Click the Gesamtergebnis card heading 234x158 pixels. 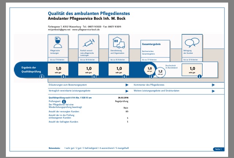[151, 44]
